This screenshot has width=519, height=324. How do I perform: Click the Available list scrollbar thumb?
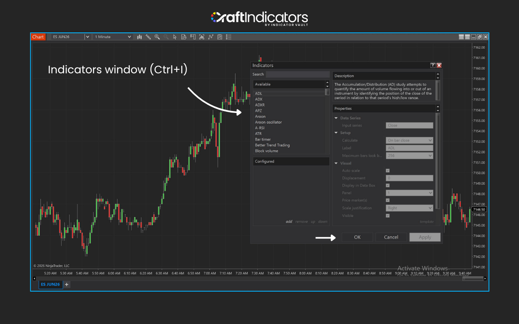[327, 92]
